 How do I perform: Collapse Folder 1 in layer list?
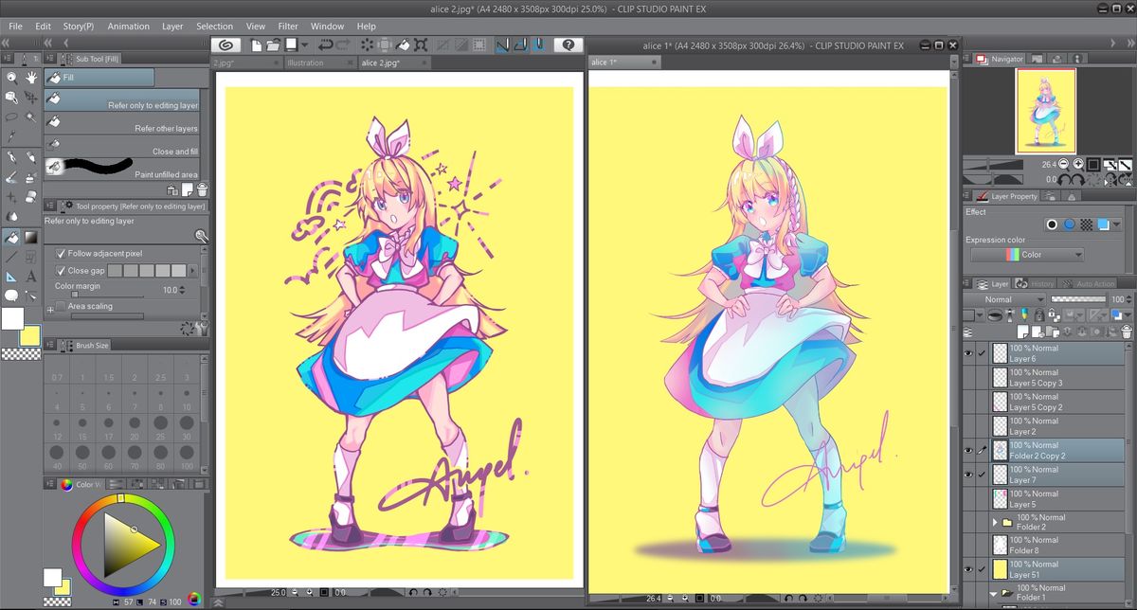click(x=995, y=594)
